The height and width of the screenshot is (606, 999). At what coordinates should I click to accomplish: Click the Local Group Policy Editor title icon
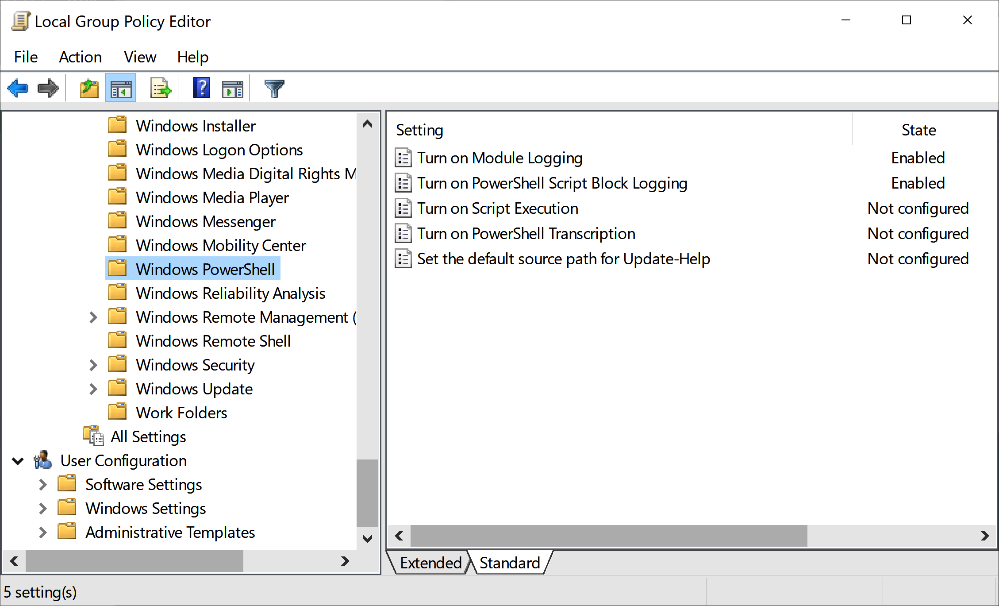click(x=21, y=21)
